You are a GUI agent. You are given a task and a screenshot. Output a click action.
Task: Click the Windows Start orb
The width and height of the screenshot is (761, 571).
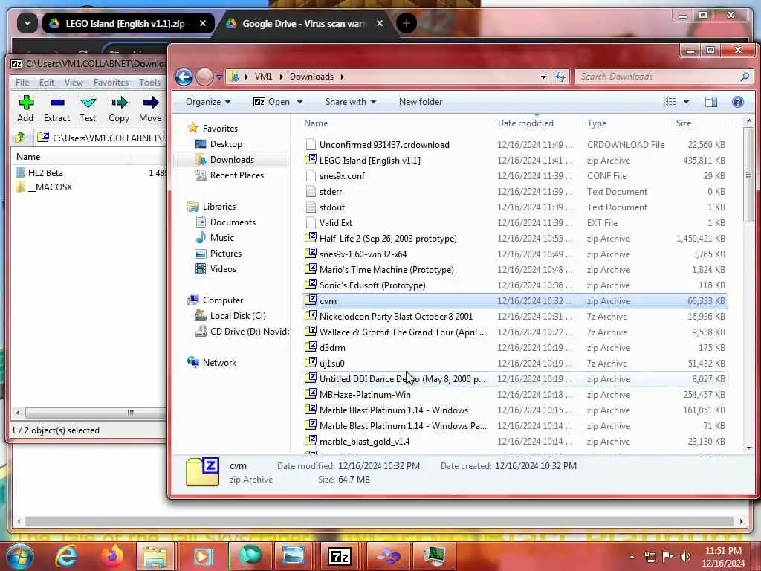20,556
